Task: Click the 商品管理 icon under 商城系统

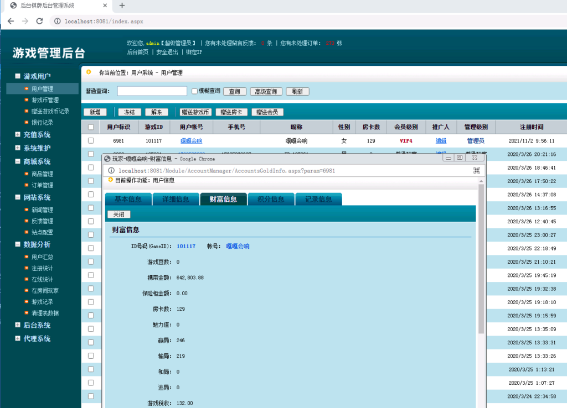Action: tap(27, 173)
